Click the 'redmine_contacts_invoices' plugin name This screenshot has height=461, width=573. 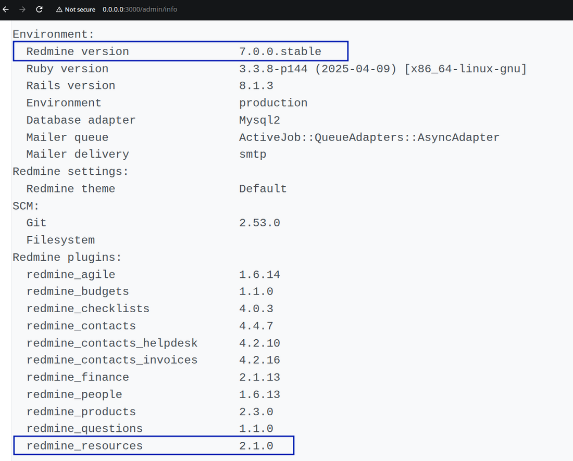(x=112, y=360)
